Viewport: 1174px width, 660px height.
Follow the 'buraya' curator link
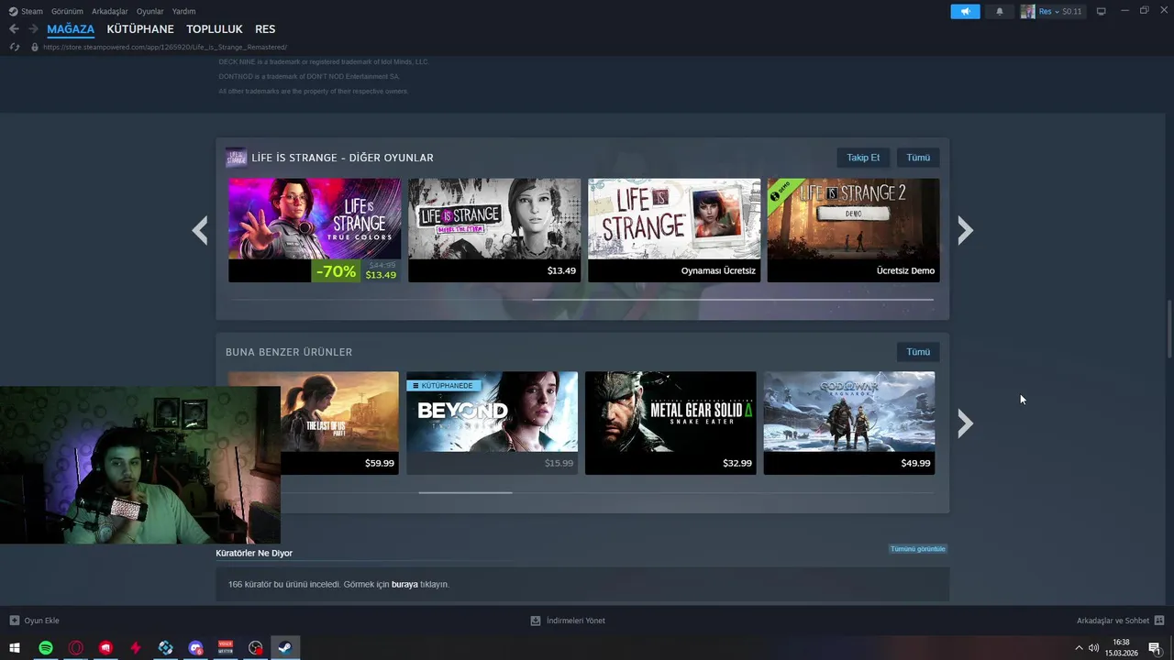click(x=404, y=584)
